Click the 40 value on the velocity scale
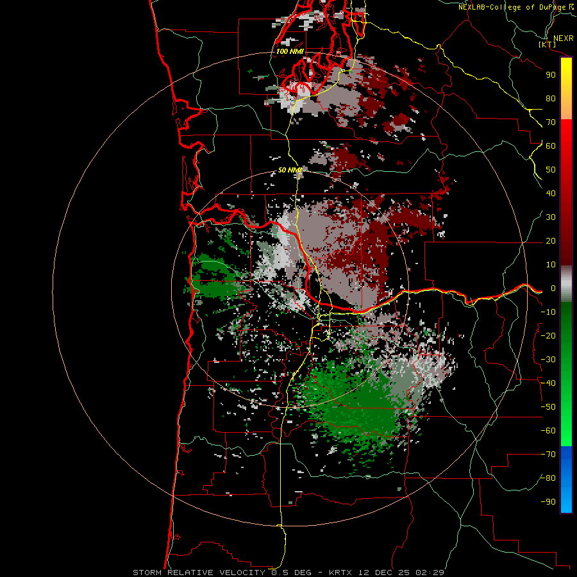Image resolution: width=577 pixels, height=577 pixels. pos(551,193)
